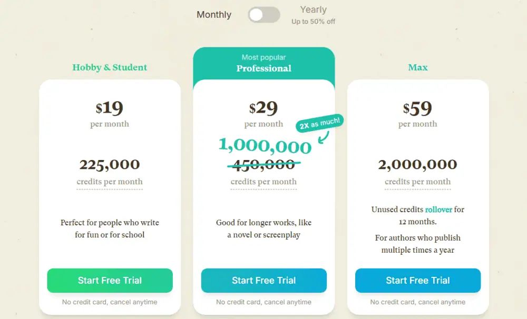Click "credits per month" under 2,000,000
Viewport: 527px width, 319px height.
tap(417, 182)
